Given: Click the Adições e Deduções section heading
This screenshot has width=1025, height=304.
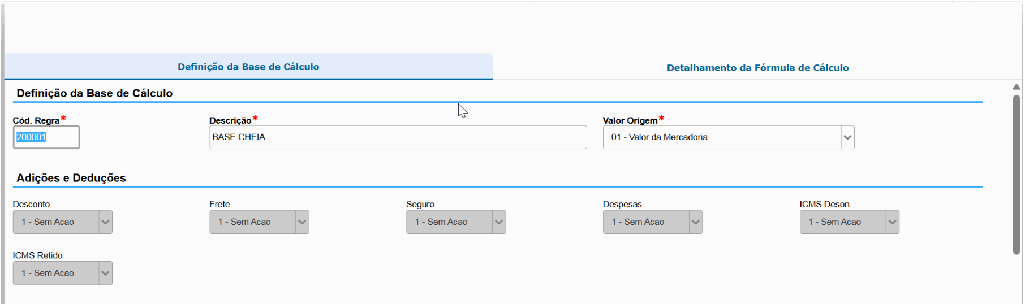Looking at the screenshot, I should [71, 178].
